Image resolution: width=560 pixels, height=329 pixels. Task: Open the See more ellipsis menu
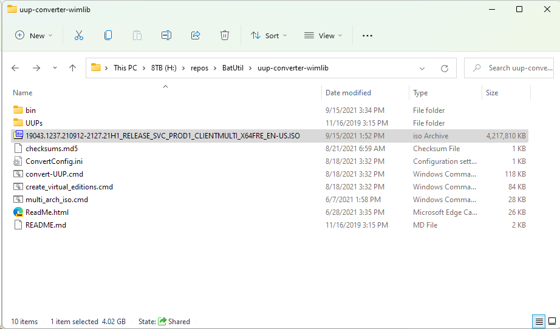pos(367,36)
